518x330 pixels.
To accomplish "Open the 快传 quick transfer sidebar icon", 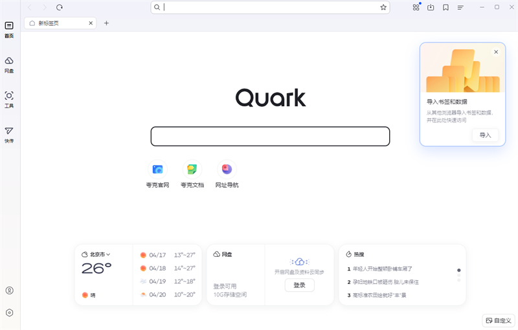I will point(9,135).
